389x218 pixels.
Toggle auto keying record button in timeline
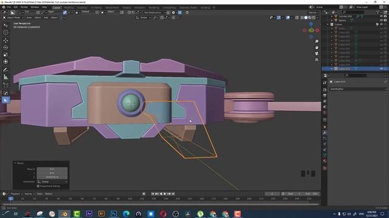point(143,194)
